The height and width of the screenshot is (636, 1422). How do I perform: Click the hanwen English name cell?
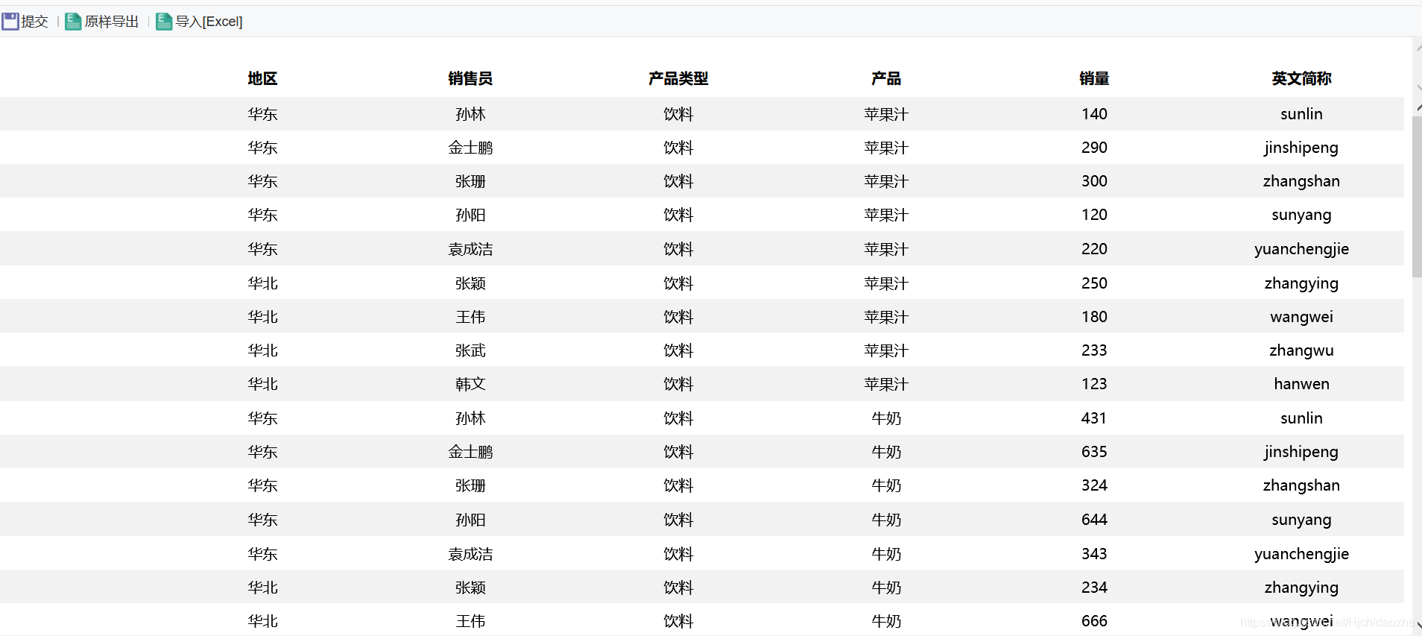point(1301,384)
